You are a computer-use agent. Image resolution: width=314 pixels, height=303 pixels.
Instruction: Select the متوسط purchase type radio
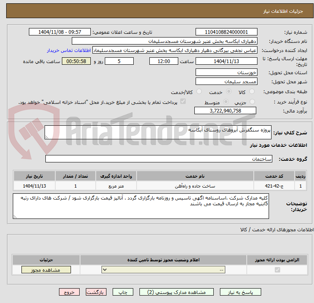coord(226,102)
